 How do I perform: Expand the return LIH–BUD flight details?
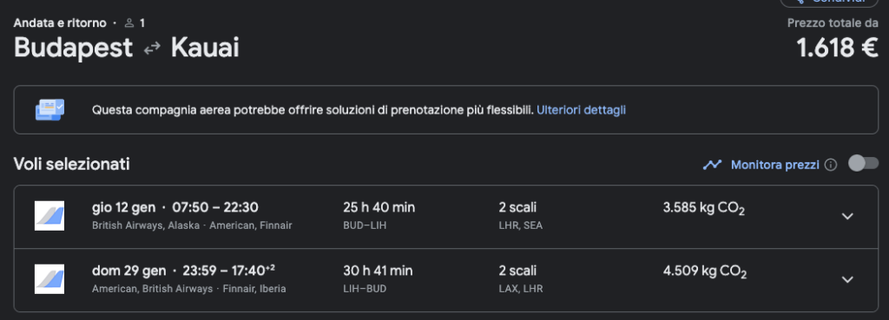pos(847,279)
